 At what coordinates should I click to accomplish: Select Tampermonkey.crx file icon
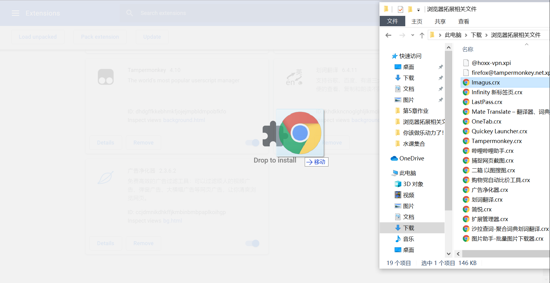466,141
